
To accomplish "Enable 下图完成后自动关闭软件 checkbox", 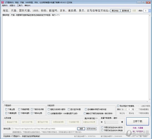I will pyautogui.click(x=102, y=127).
